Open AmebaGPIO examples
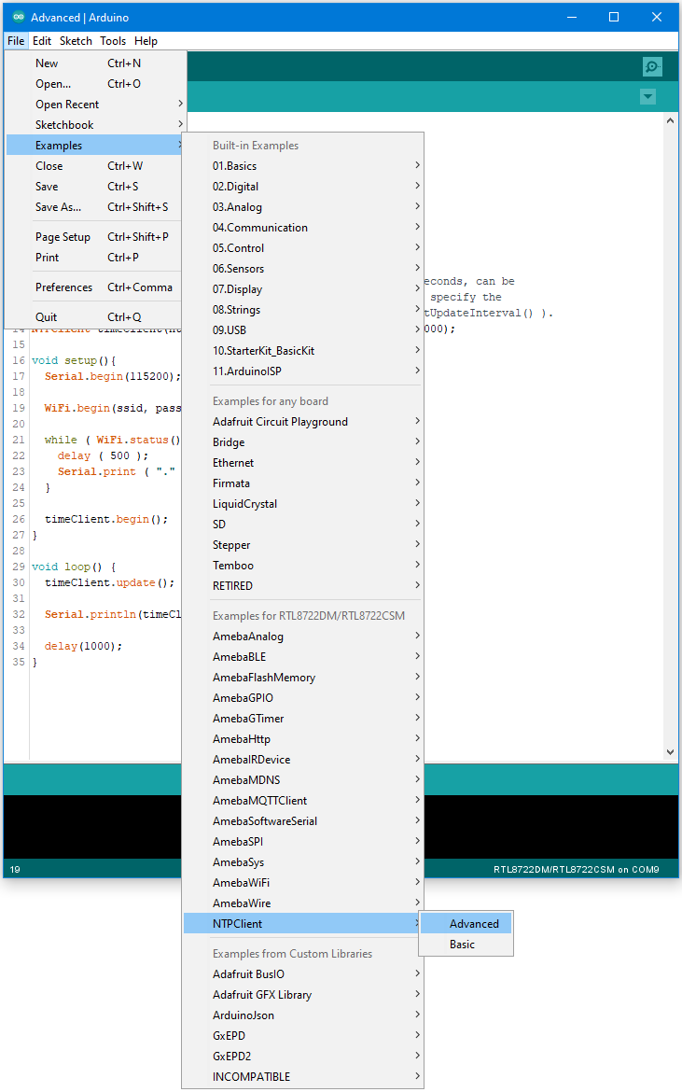 (302, 698)
